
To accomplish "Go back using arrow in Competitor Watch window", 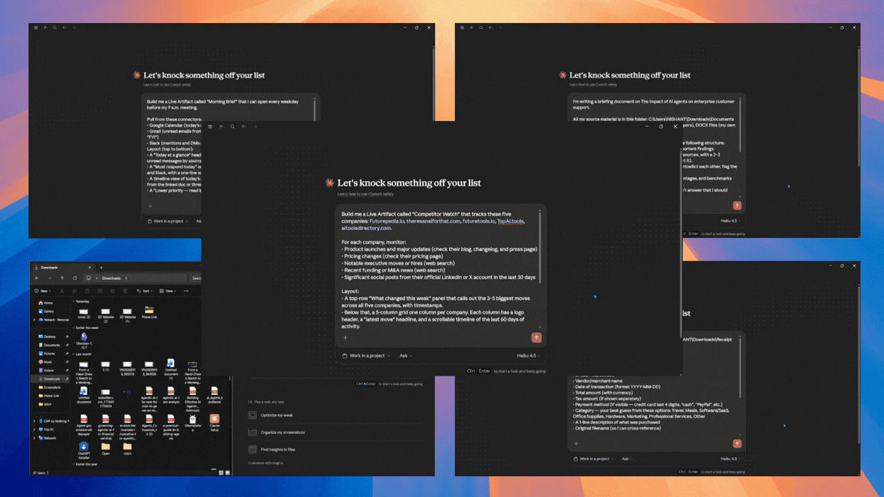I will click(243, 127).
